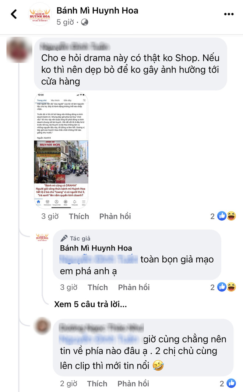Reply to the last comment via Phản hồi
The image size is (243, 392).
pyautogui.click(x=133, y=384)
